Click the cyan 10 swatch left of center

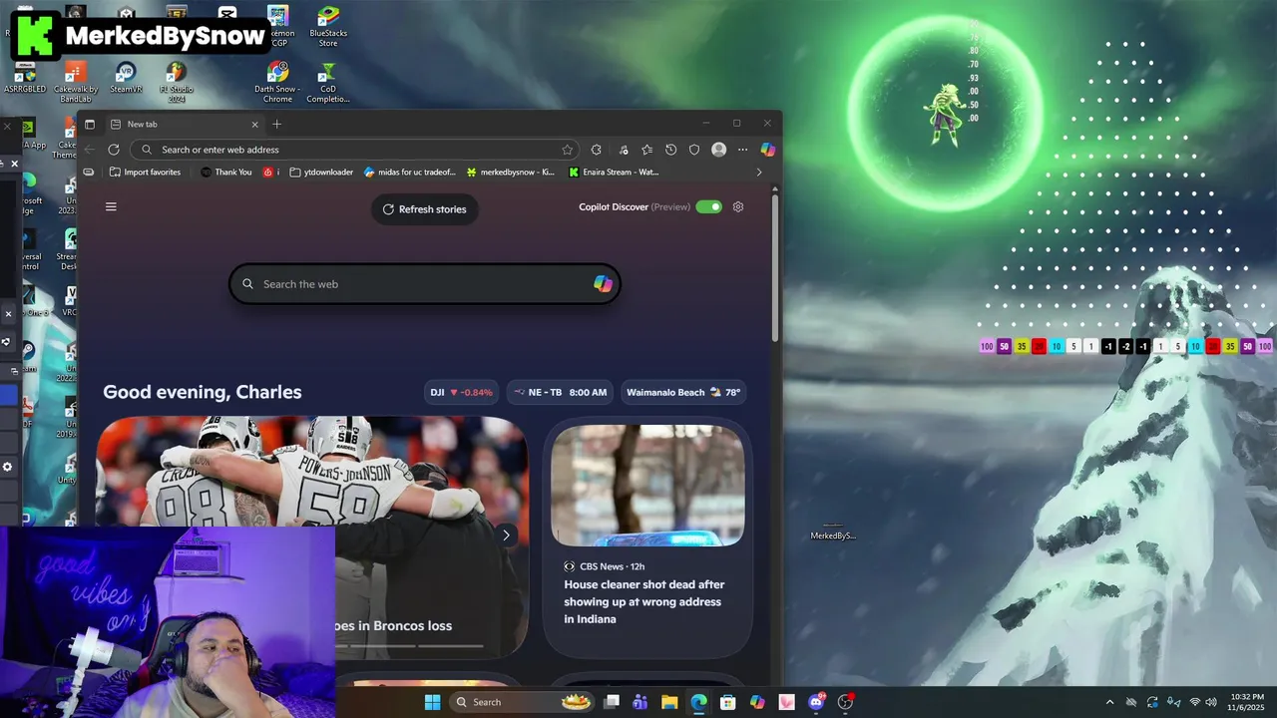tap(1057, 347)
